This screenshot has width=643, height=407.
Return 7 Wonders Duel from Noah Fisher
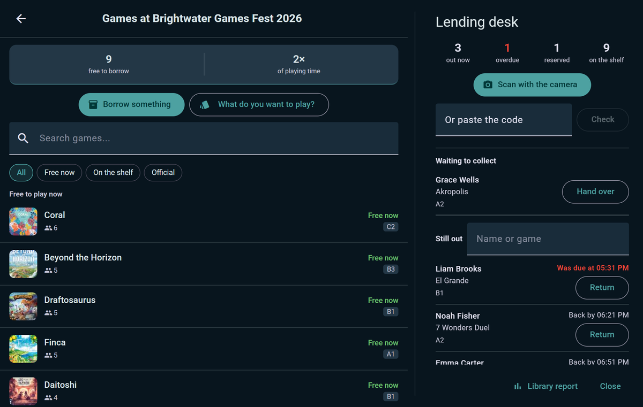tap(602, 334)
